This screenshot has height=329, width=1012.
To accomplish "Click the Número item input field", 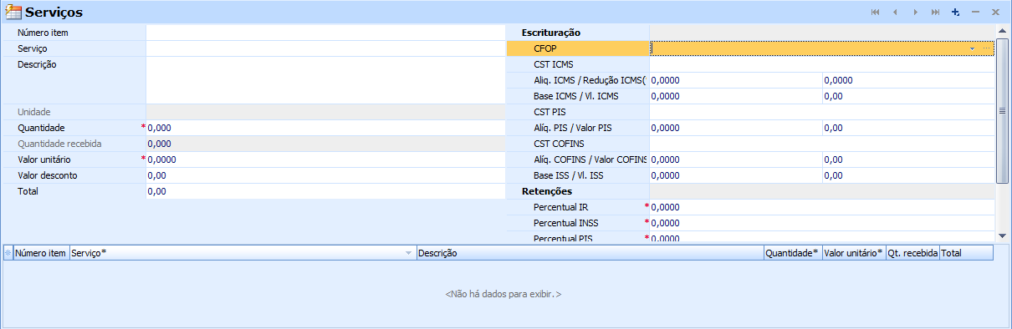I will click(325, 33).
